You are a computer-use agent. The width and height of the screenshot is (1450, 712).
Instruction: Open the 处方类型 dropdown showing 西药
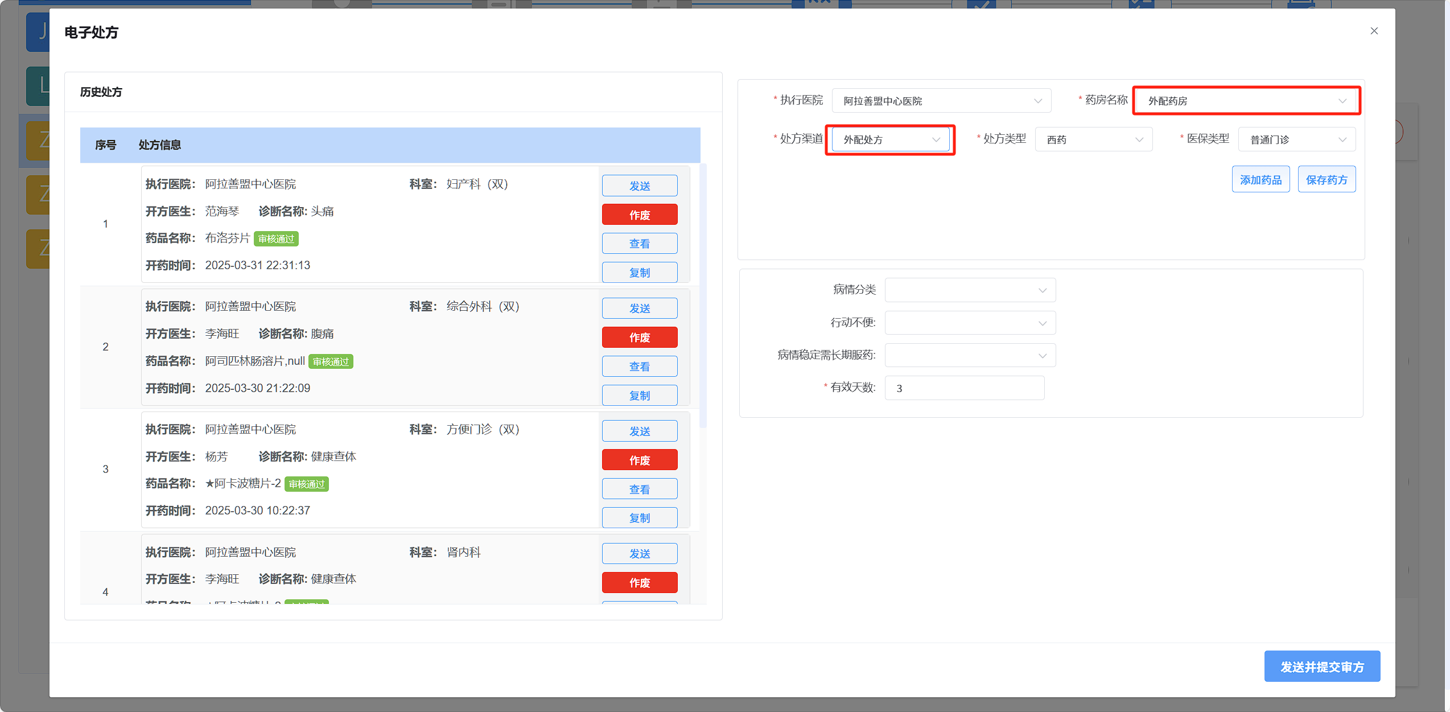coord(1093,140)
